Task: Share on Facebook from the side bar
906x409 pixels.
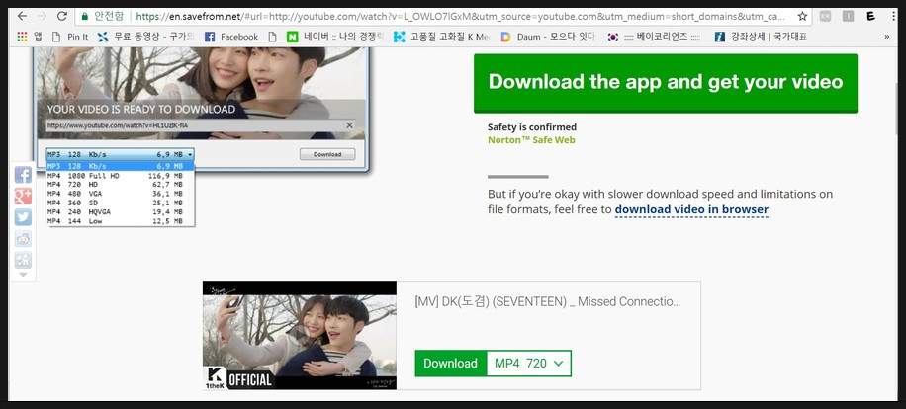Action: coord(23,175)
